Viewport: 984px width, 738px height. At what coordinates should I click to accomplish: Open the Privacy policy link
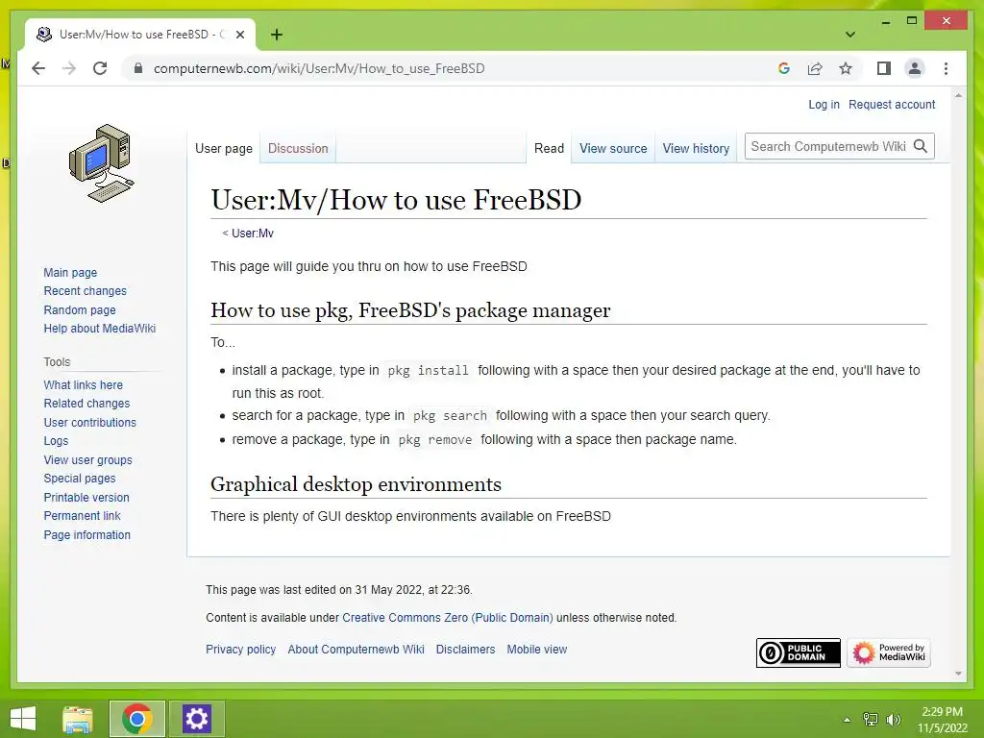[241, 650]
